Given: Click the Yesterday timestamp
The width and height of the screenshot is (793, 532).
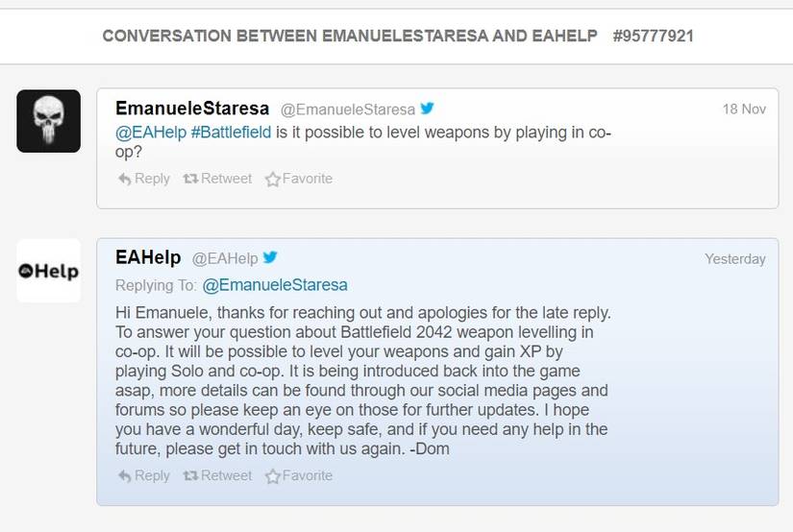Looking at the screenshot, I should [734, 258].
